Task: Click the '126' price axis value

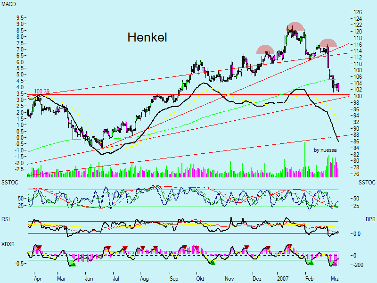Action: tap(358, 12)
